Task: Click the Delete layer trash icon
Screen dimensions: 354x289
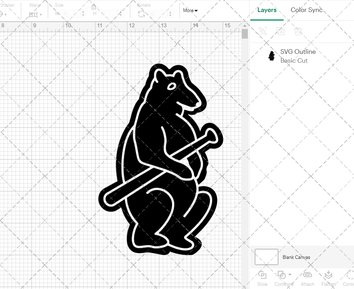Action: (x=298, y=31)
